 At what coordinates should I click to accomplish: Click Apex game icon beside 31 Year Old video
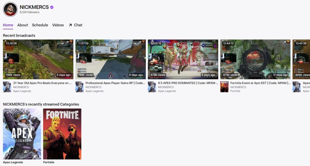[7, 87]
